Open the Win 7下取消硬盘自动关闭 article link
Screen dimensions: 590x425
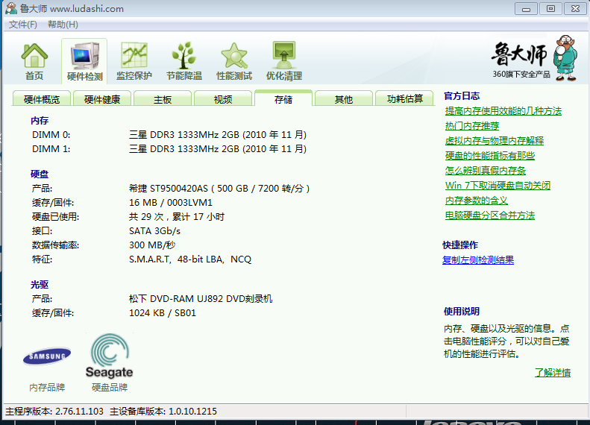(498, 186)
